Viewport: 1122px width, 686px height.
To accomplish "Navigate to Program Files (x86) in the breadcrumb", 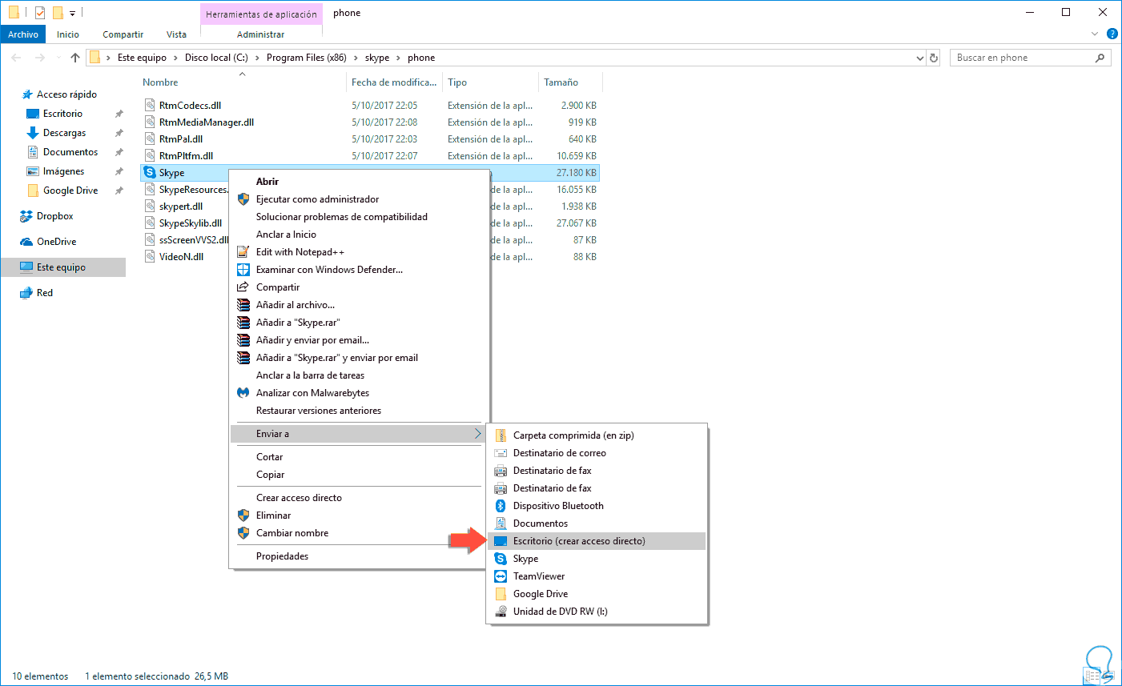I will [307, 58].
